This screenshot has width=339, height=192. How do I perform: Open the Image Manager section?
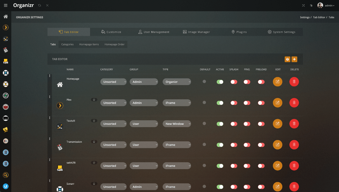197,32
